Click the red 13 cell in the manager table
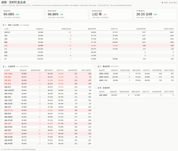Image resolution: width=178 pixels, height=151 pixels. tap(40, 134)
